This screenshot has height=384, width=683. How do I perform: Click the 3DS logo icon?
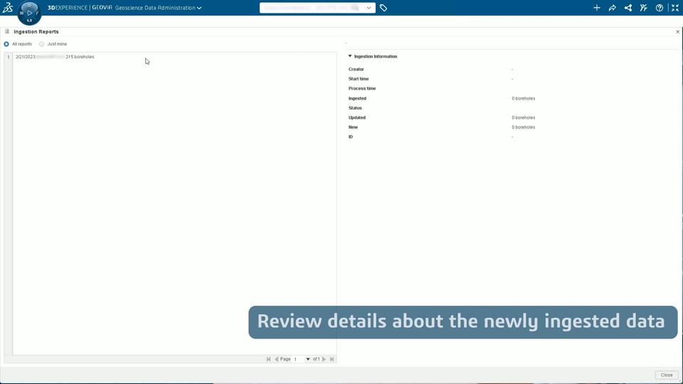[8, 7]
